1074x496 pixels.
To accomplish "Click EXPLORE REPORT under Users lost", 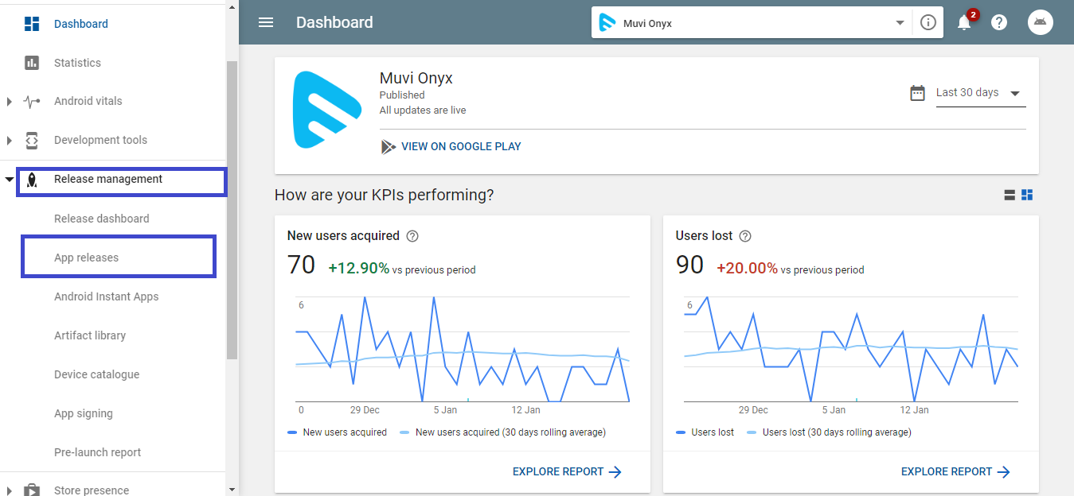I will 955,471.
